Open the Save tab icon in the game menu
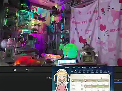122x91 pixels. coord(101,72)
